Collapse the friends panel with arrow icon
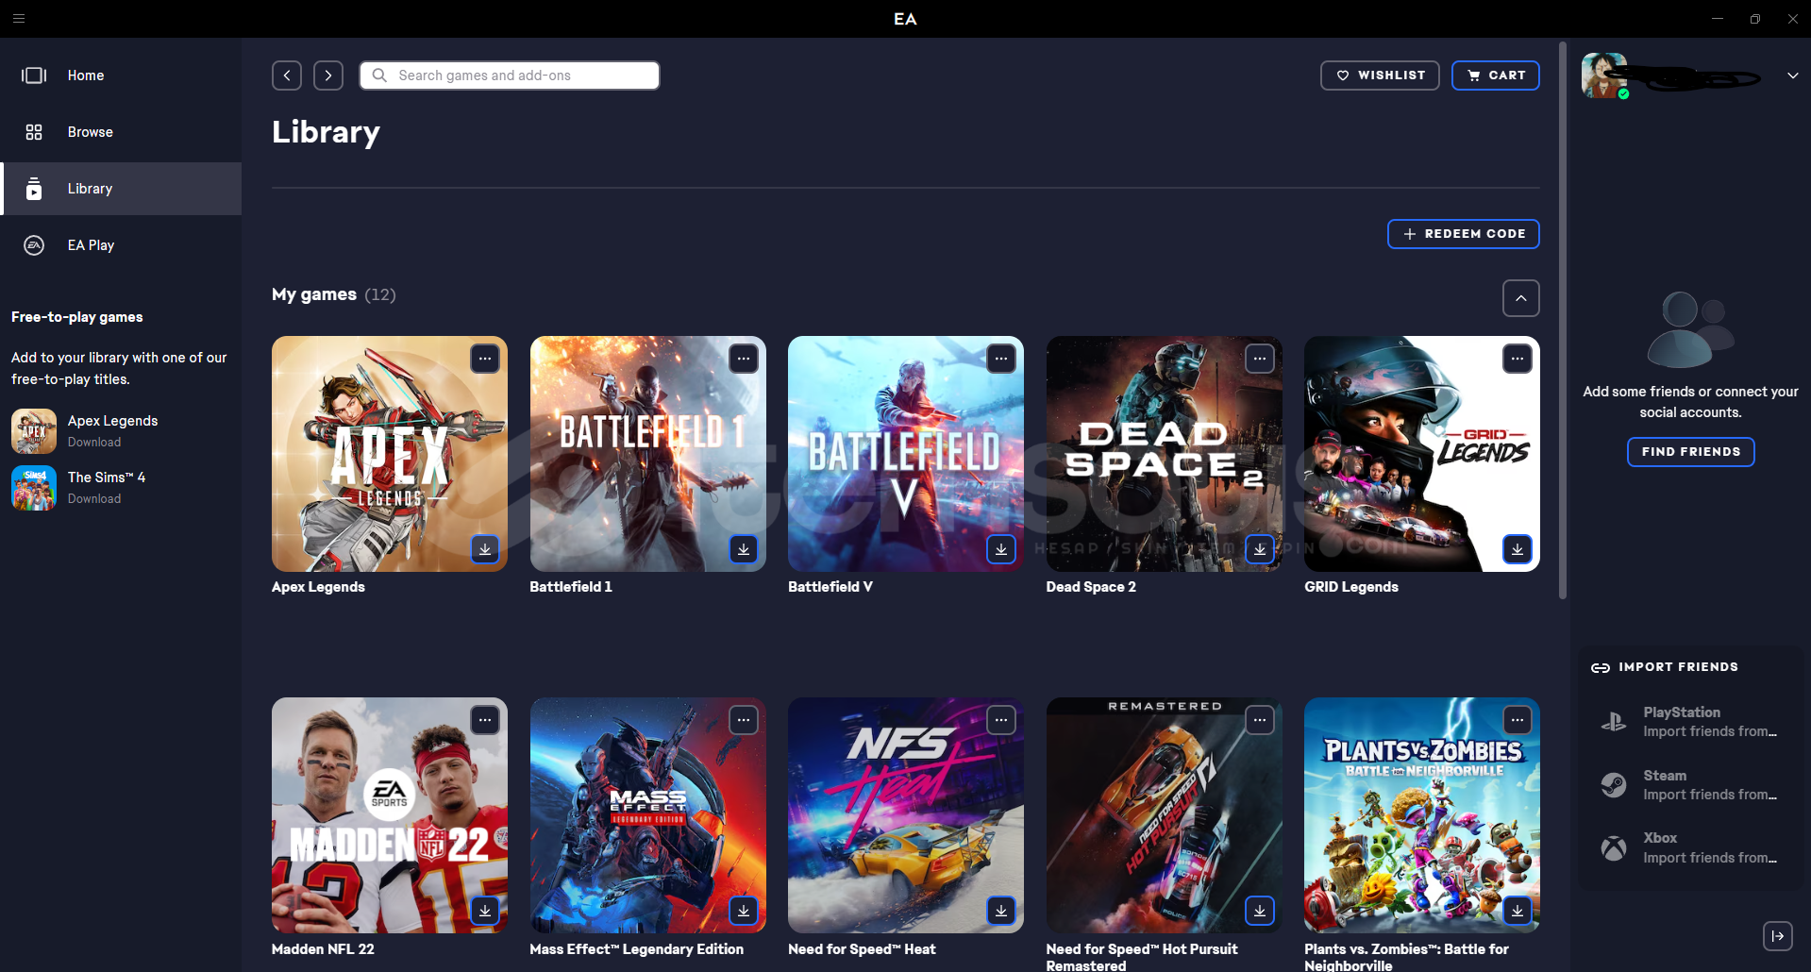Image resolution: width=1811 pixels, height=972 pixels. 1778,936
